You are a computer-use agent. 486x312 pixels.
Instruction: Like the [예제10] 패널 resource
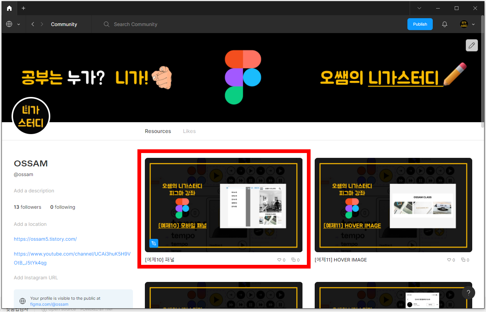tap(279, 260)
